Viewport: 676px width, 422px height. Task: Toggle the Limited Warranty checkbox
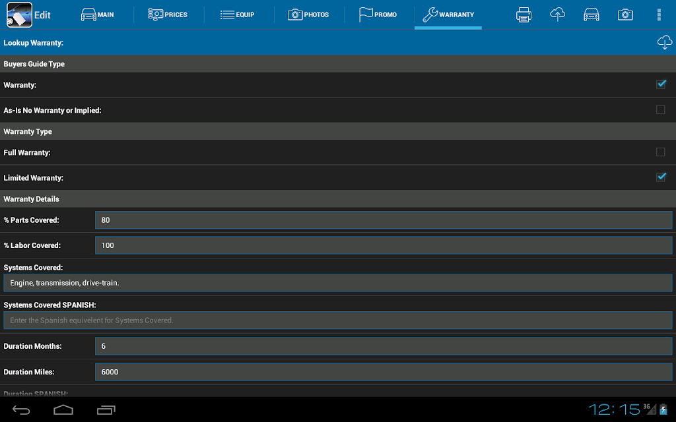[x=661, y=177]
